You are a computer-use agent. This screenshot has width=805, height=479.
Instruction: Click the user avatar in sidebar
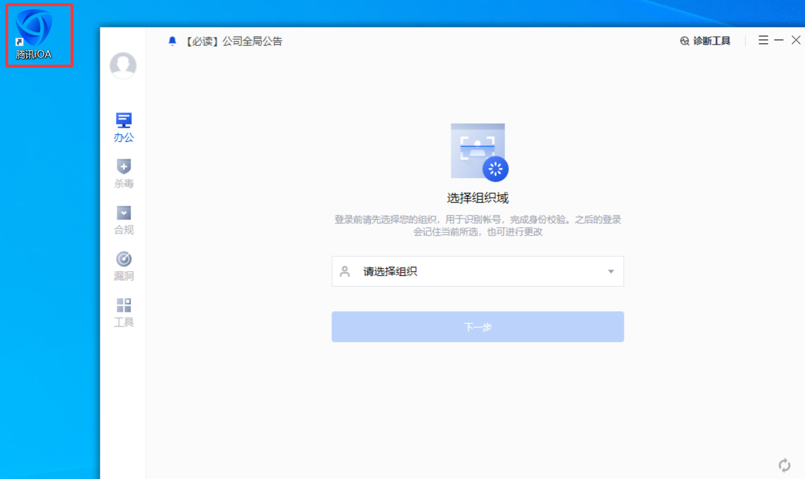123,66
